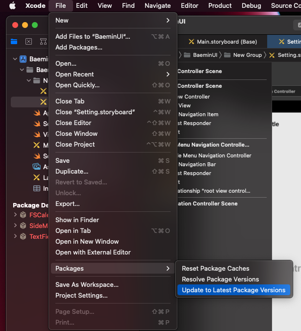Select the Assets catalog icon
This screenshot has height=331, width=301.
point(36,167)
